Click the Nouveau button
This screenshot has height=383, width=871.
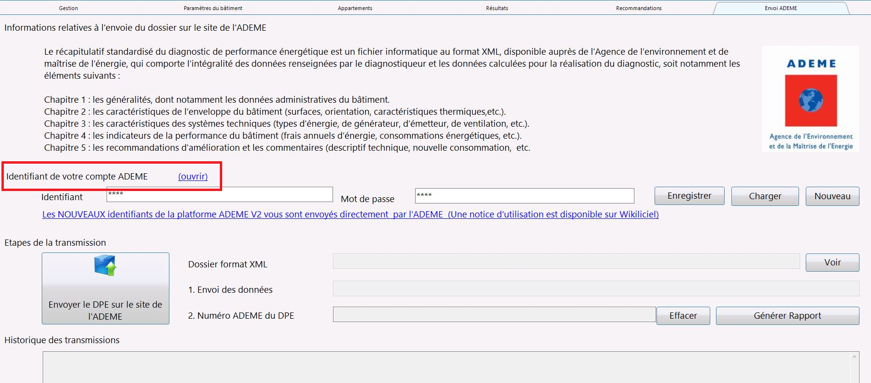tap(833, 196)
